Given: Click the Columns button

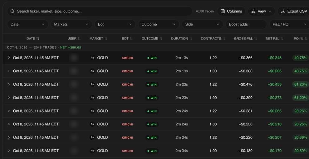Looking at the screenshot, I should pos(231,11).
